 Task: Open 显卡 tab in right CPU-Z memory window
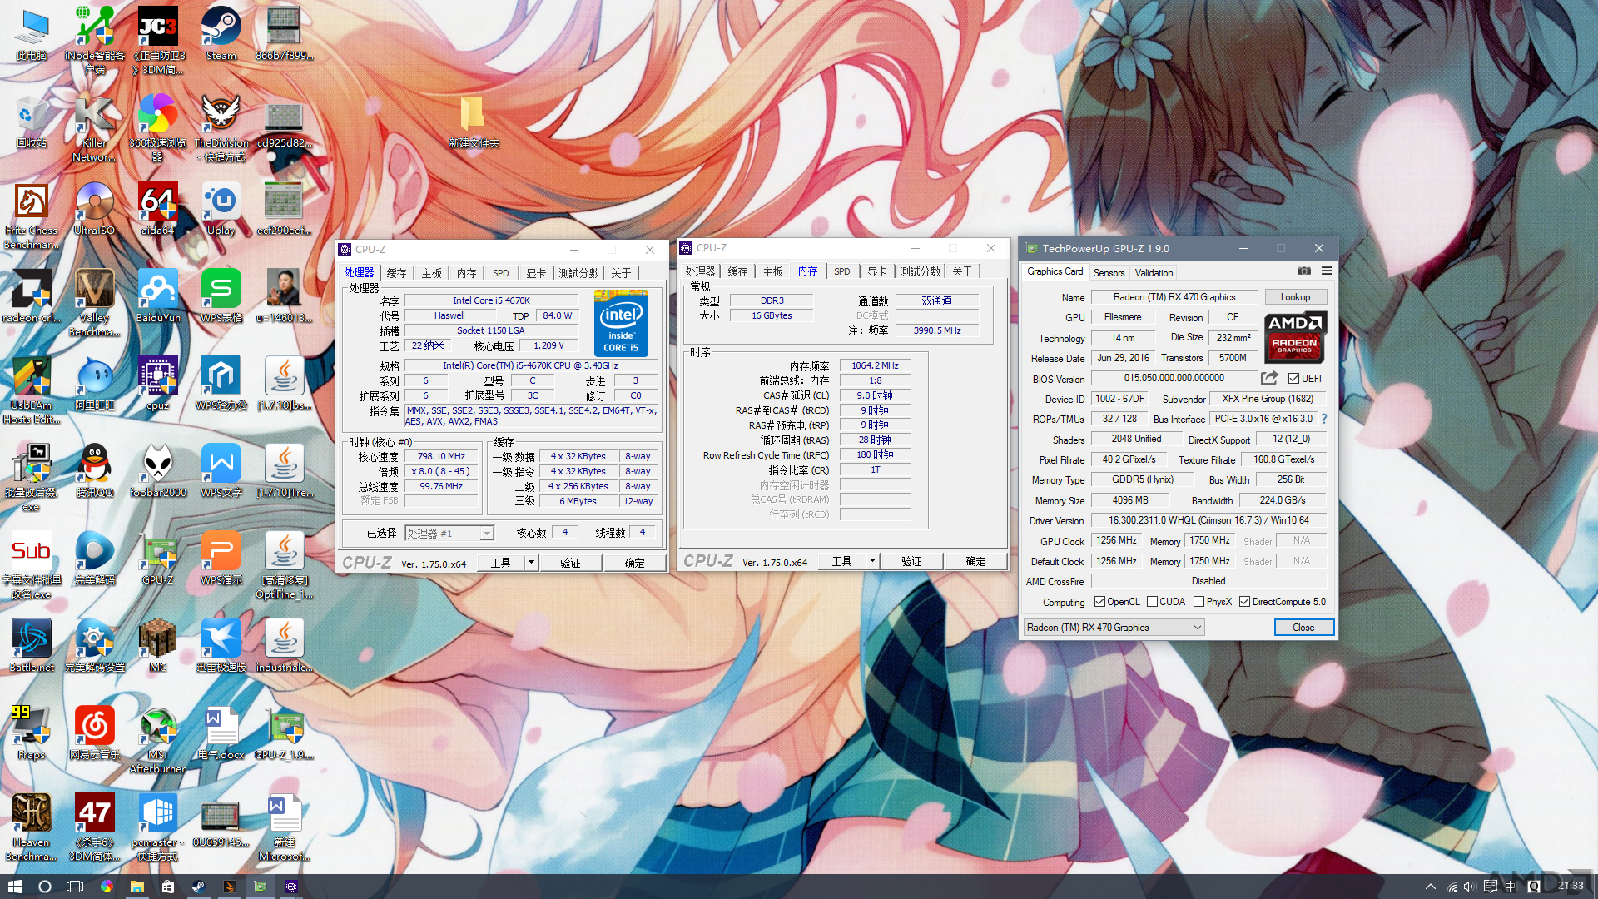(x=877, y=271)
